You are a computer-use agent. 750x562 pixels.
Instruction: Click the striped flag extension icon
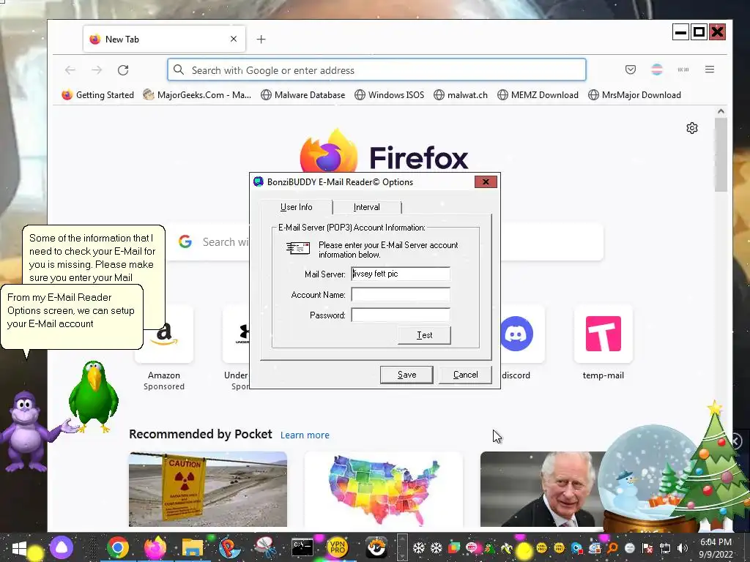point(657,70)
